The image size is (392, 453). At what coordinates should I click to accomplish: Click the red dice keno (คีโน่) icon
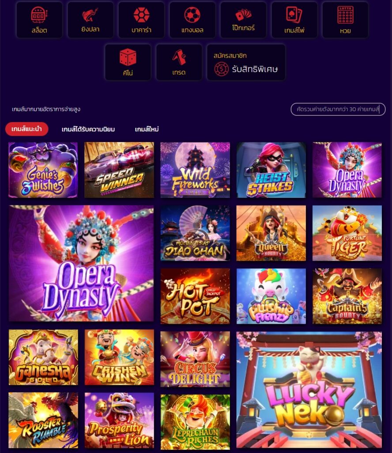[x=128, y=62]
